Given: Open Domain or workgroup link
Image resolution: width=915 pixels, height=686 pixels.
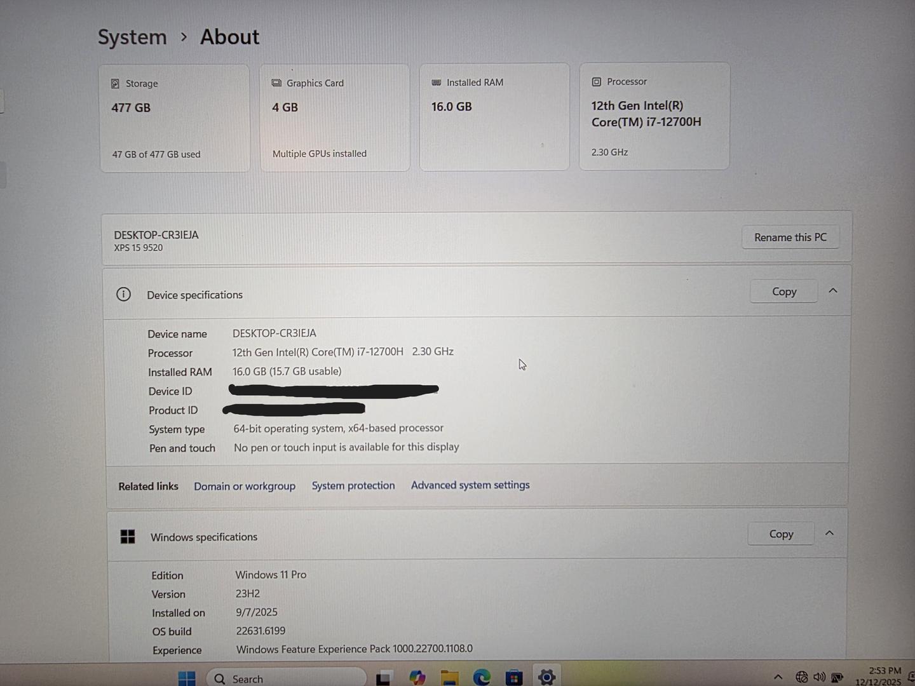Looking at the screenshot, I should [x=245, y=486].
